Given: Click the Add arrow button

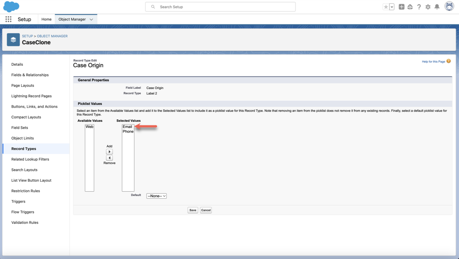Looking at the screenshot, I should [109, 152].
